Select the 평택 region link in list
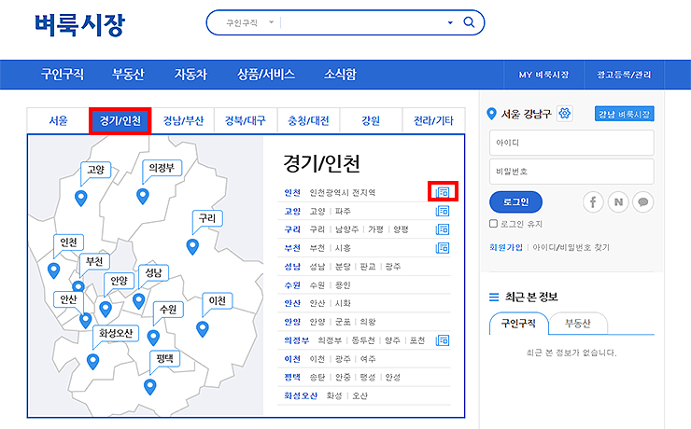The image size is (691, 429). 292,377
